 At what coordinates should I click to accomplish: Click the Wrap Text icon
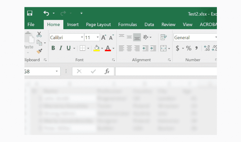pos(164,37)
